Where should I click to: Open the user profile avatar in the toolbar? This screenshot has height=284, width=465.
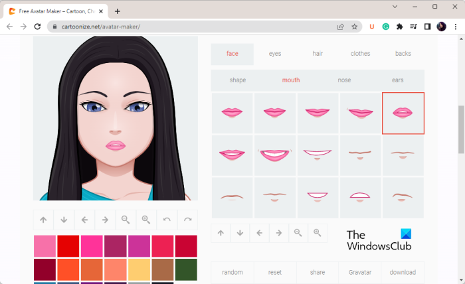coord(441,27)
